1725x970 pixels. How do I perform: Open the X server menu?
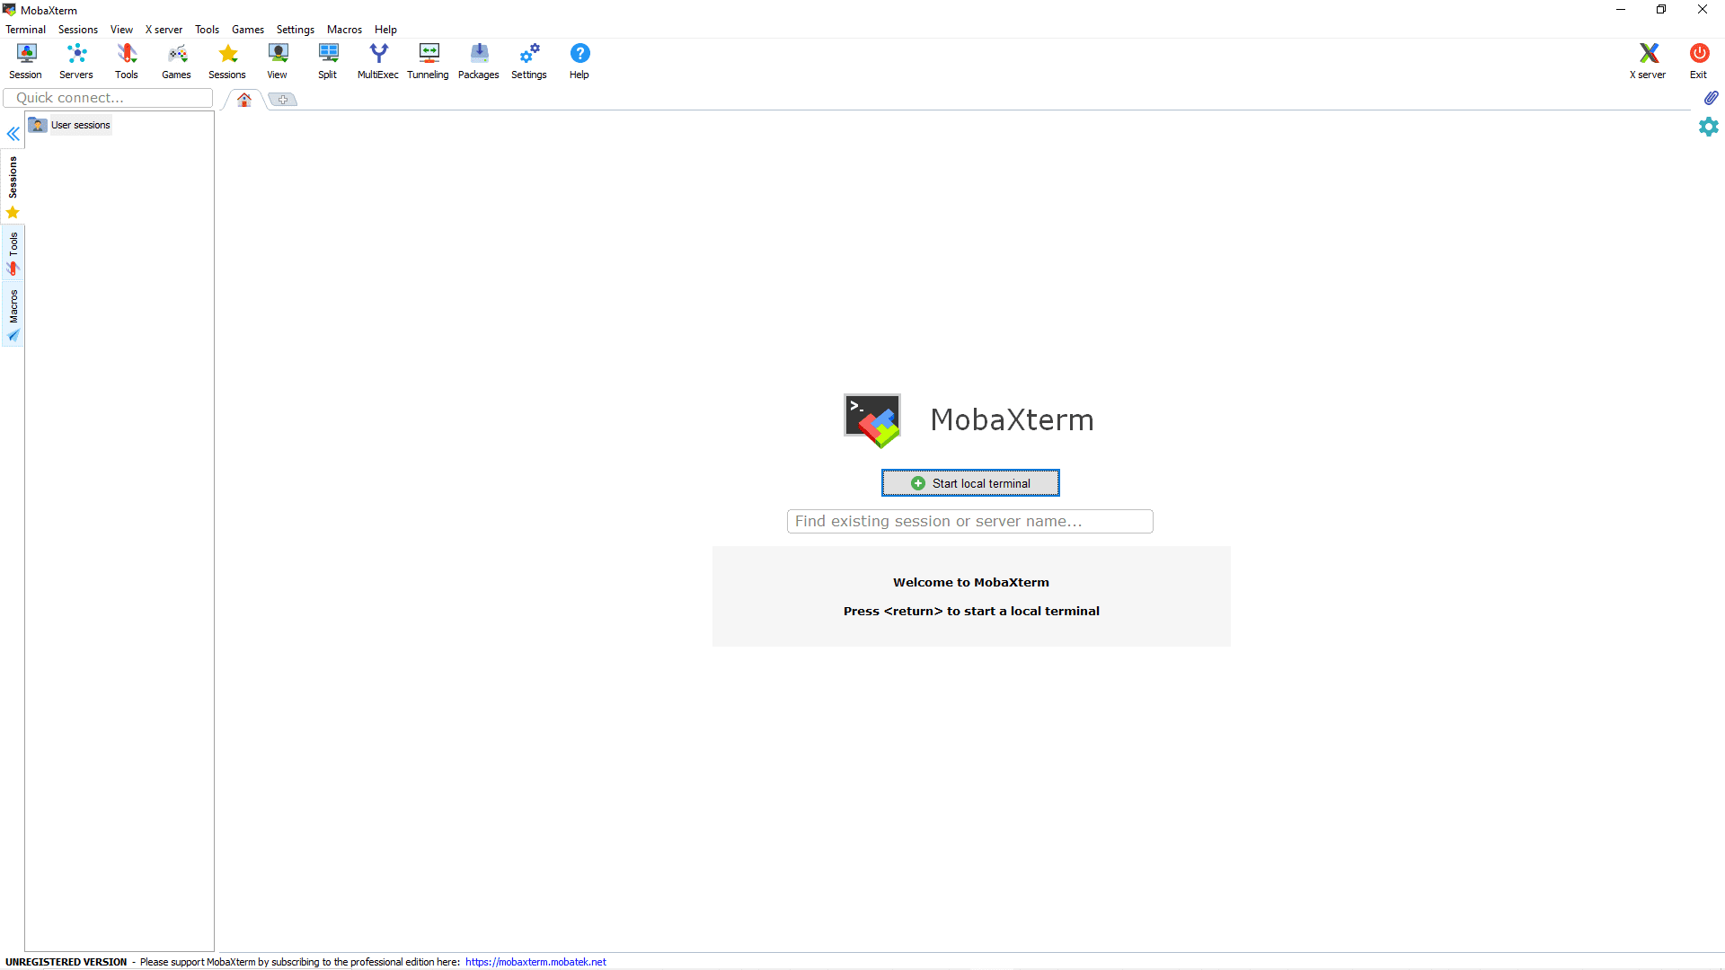pos(164,30)
